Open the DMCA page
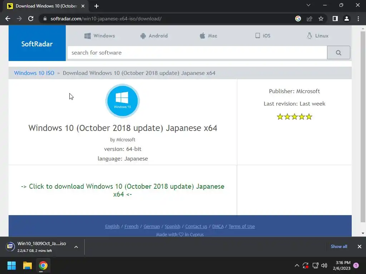Viewport: 366px width, 274px height. click(x=218, y=226)
